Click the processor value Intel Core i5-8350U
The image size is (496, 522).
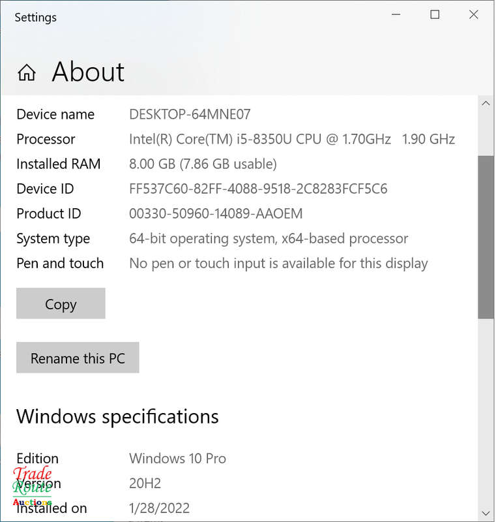(292, 139)
